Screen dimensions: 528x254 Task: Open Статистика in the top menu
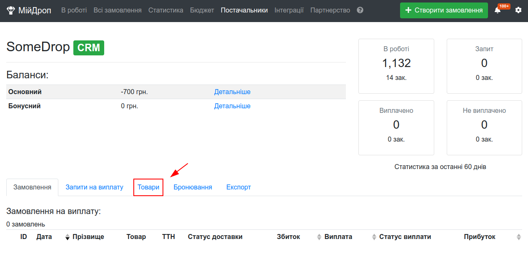coord(166,10)
